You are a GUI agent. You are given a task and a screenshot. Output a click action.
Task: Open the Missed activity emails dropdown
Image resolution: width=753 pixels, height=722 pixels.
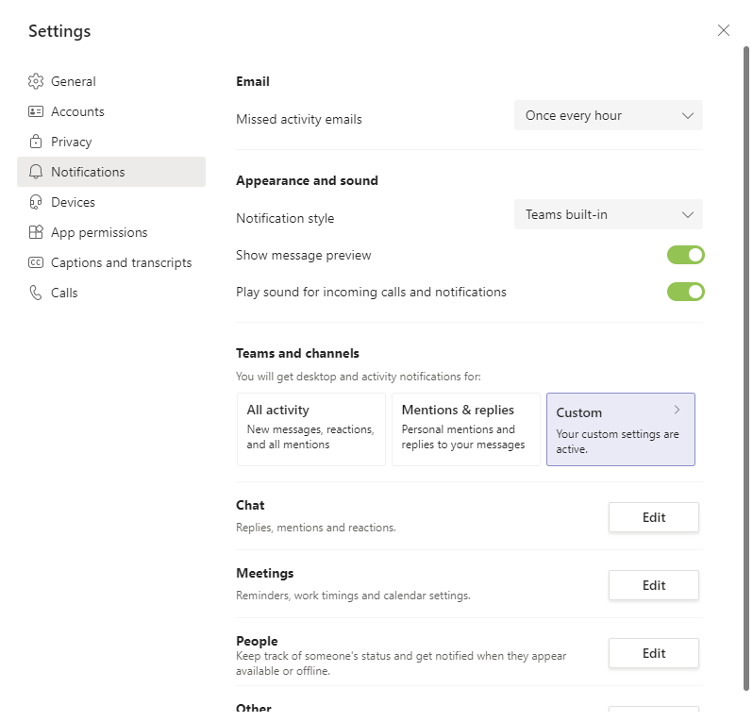pyautogui.click(x=608, y=115)
